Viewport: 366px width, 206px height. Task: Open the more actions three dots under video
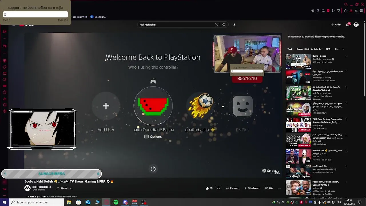[x=279, y=188]
